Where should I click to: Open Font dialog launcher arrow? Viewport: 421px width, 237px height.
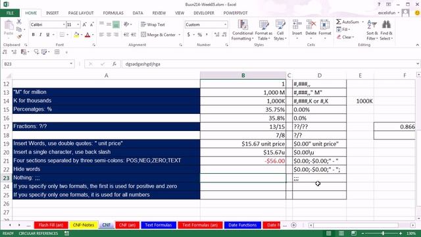click(93, 45)
